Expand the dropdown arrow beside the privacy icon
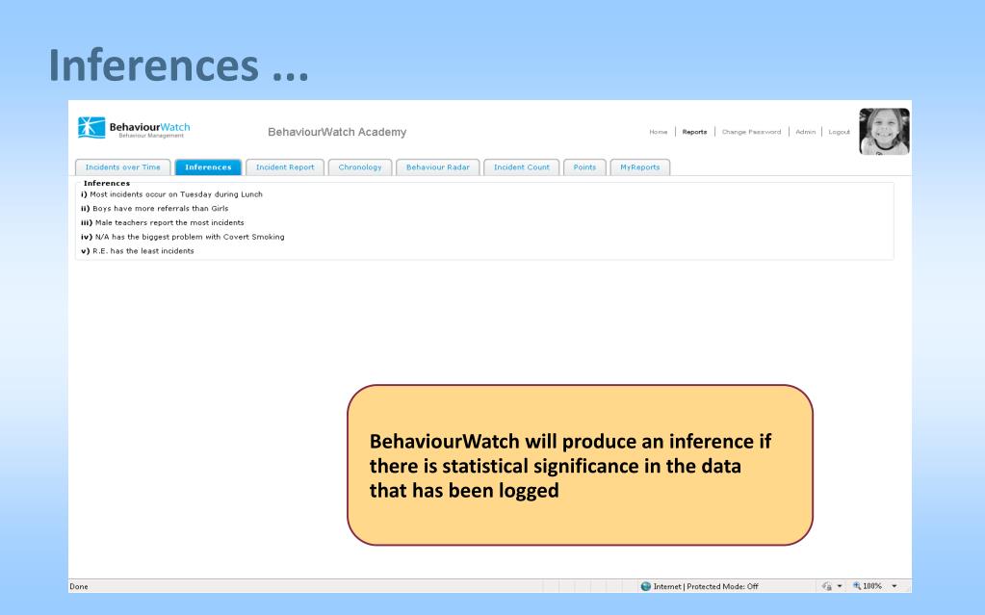Viewport: 985px width, 615px height. pos(840,586)
